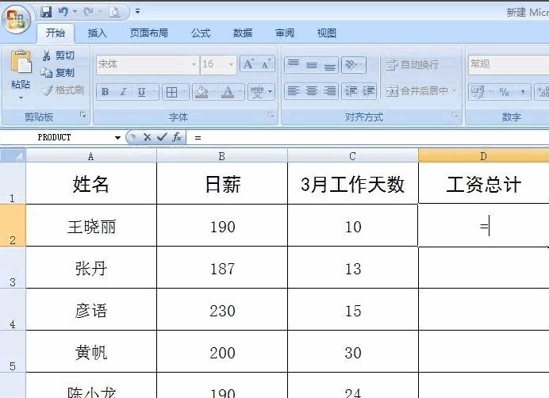Image resolution: width=549 pixels, height=398 pixels.
Task: Toggle 自动换行 wrap text
Action: pos(413,64)
